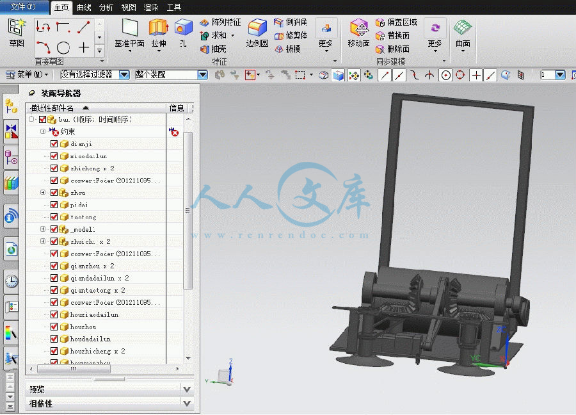Open the Assembly Navigator sidebar tab
The width and height of the screenshot is (576, 415).
click(x=11, y=106)
